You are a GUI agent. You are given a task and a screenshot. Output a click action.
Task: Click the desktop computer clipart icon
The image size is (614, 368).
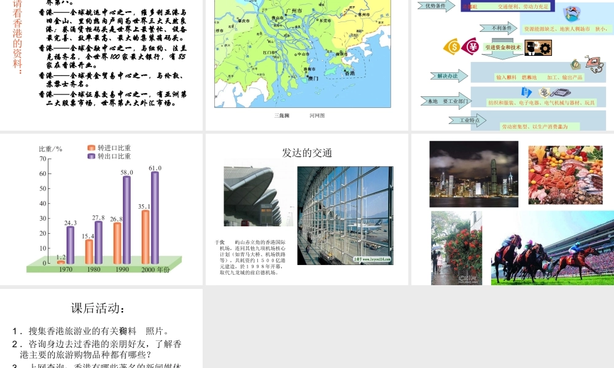(x=543, y=92)
